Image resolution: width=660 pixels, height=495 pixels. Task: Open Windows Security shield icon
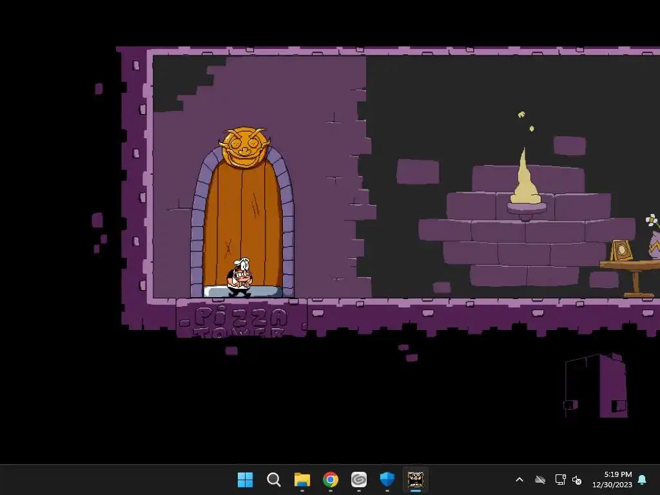pos(387,480)
